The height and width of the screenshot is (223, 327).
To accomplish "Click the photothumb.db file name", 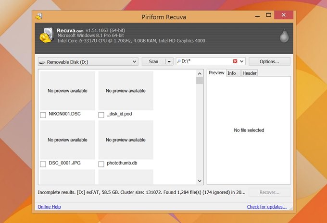I will [122, 163].
